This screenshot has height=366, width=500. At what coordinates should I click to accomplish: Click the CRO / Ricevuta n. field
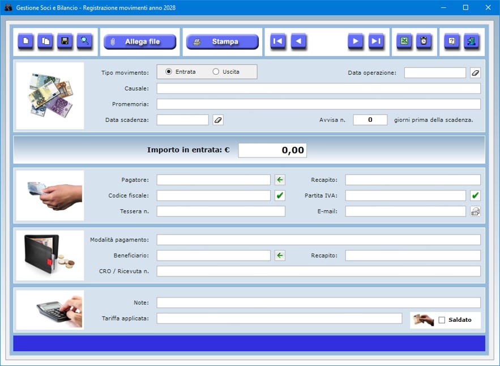[319, 271]
